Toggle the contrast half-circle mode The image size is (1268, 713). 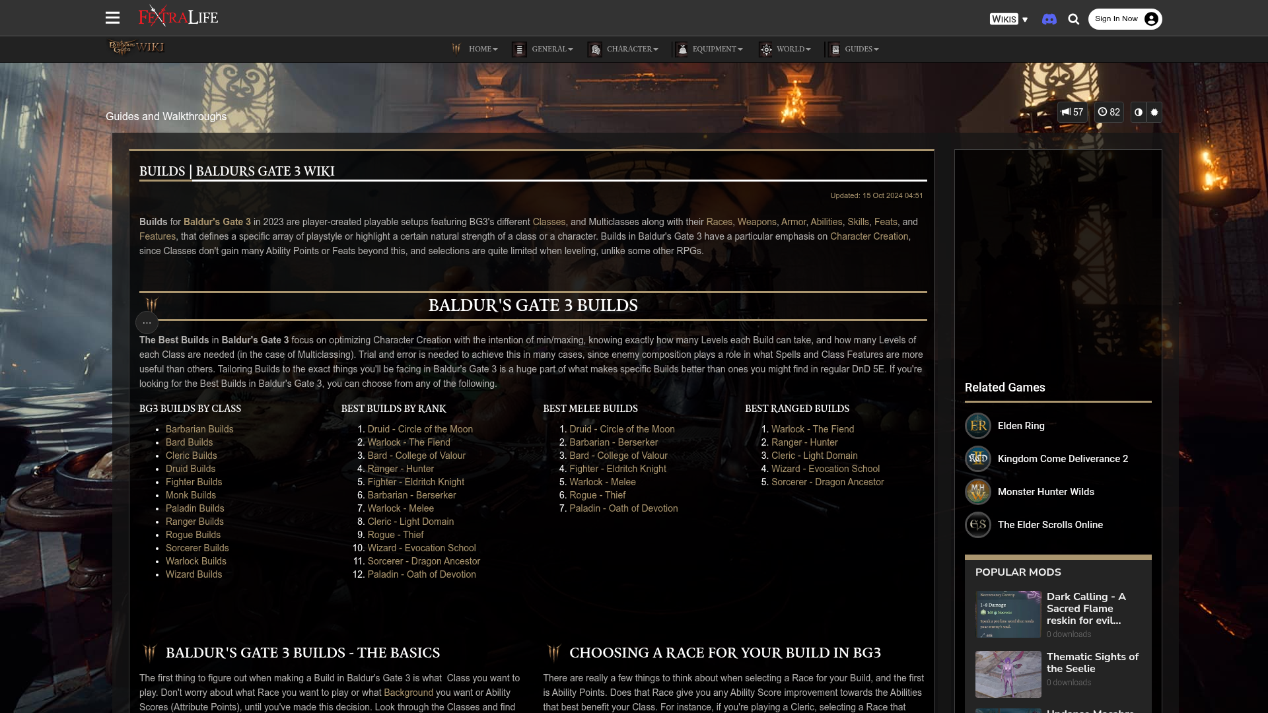click(x=1139, y=112)
